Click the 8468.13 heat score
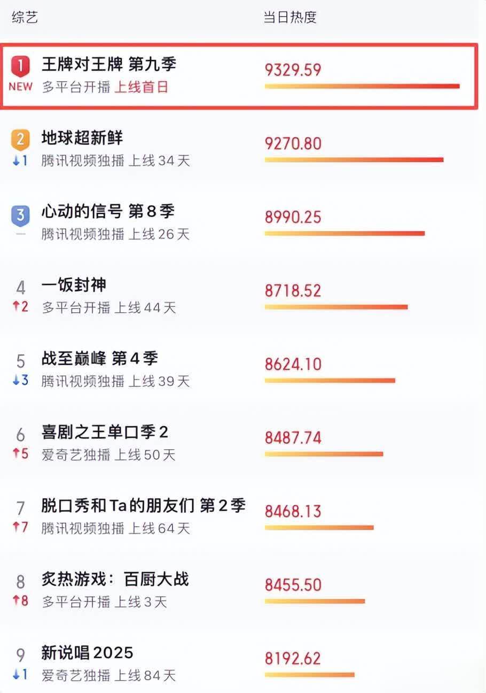The width and height of the screenshot is (486, 693). tap(293, 511)
